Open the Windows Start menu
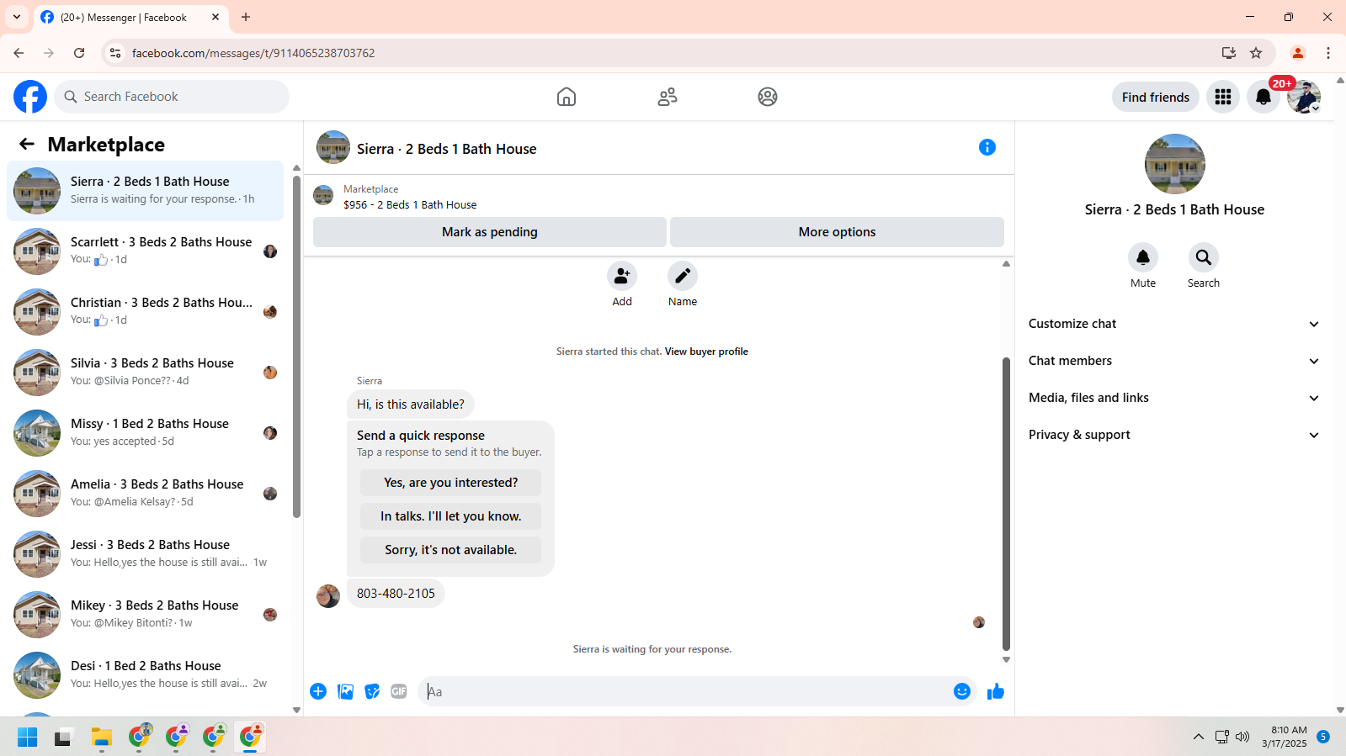The image size is (1346, 756). pyautogui.click(x=27, y=737)
